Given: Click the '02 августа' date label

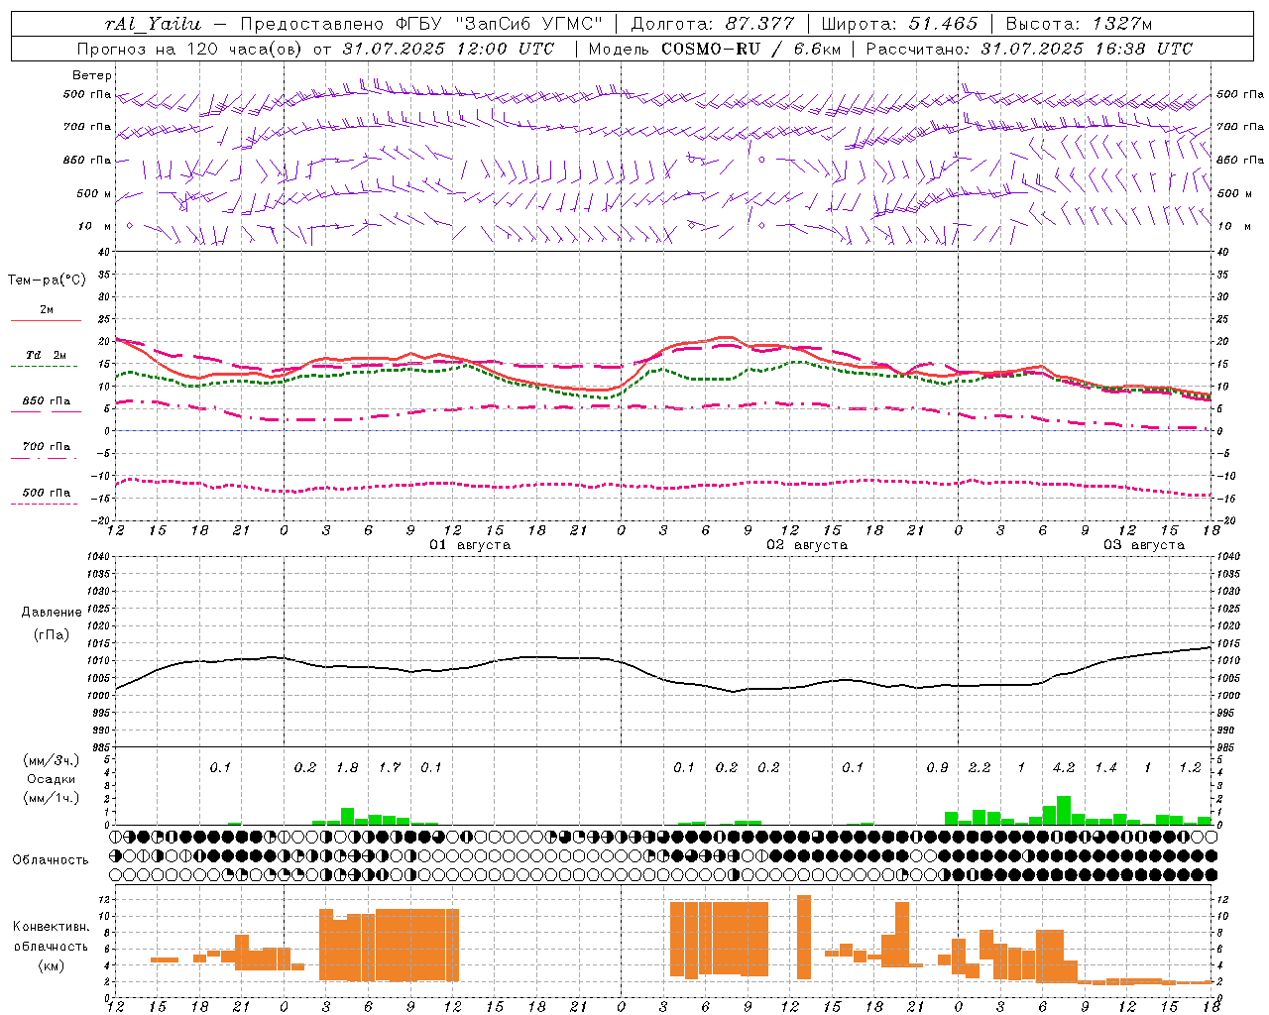Looking at the screenshot, I should coord(807,545).
